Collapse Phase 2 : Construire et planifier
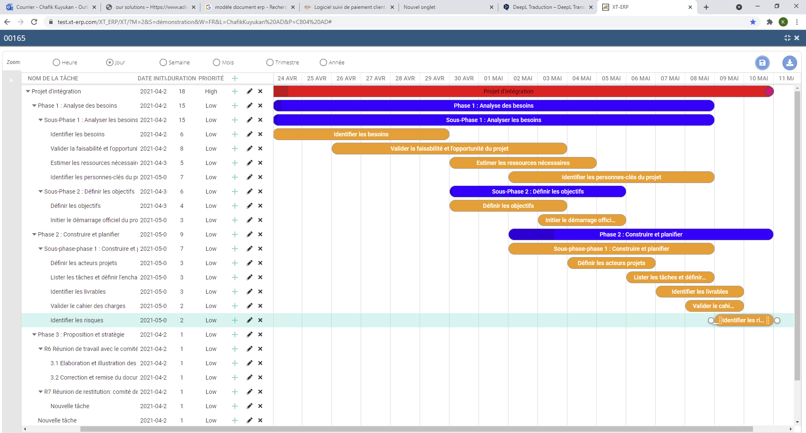Screen dimensions: 806x433 pyautogui.click(x=34, y=234)
